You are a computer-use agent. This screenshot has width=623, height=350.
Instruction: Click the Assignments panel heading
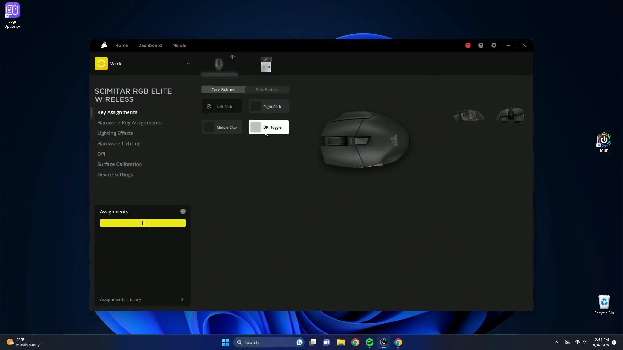(x=114, y=211)
